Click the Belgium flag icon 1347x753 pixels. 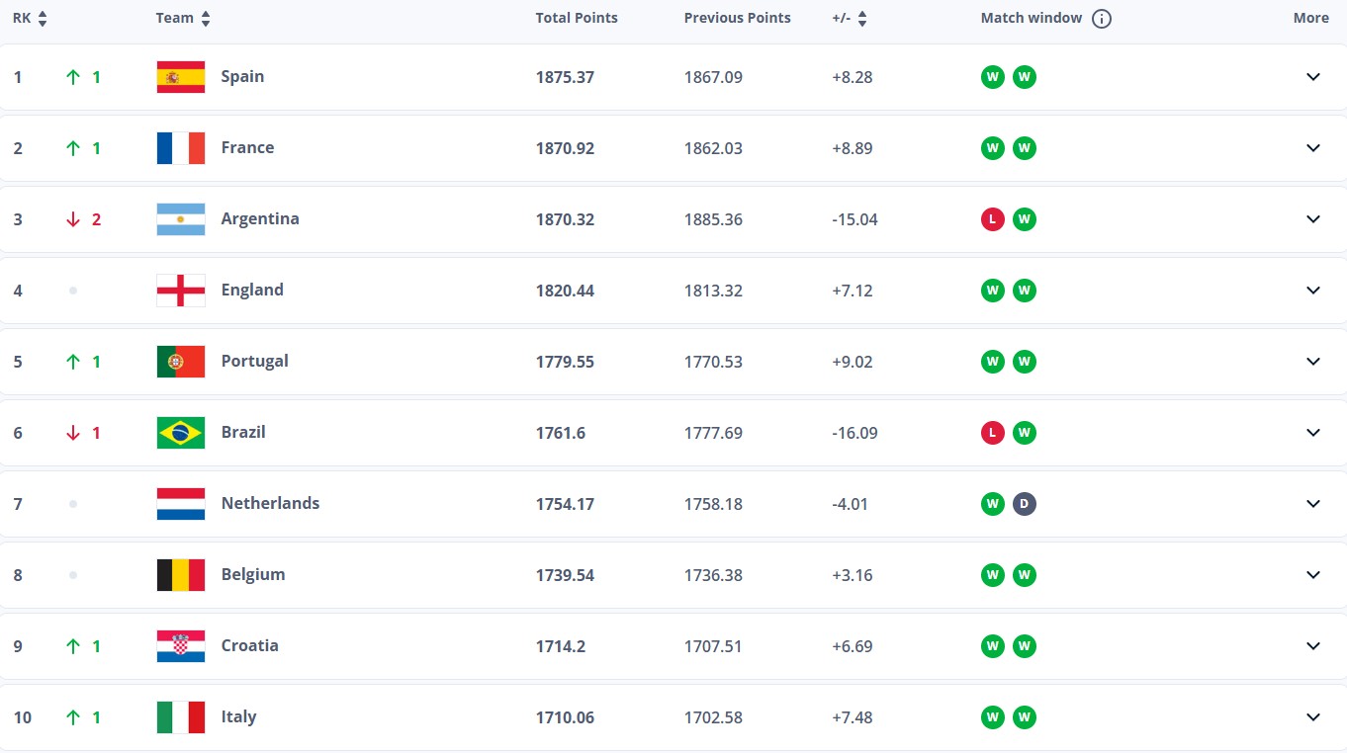point(181,575)
